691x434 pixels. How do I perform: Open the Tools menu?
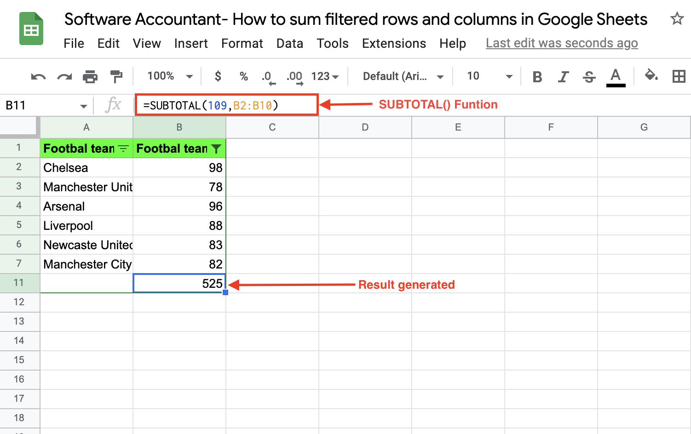coord(333,44)
